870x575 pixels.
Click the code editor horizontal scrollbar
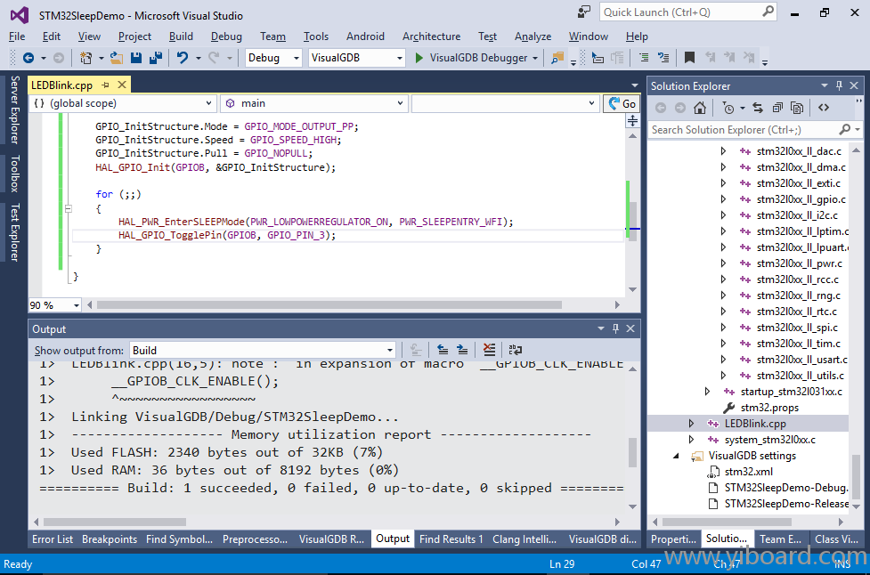[329, 305]
